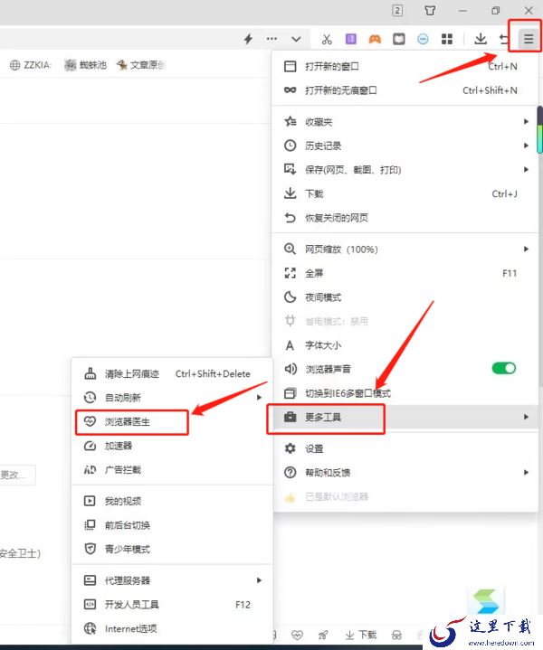Expand 帮助和反馈 submenu
Viewport: 543px width, 650px height.
[x=405, y=473]
